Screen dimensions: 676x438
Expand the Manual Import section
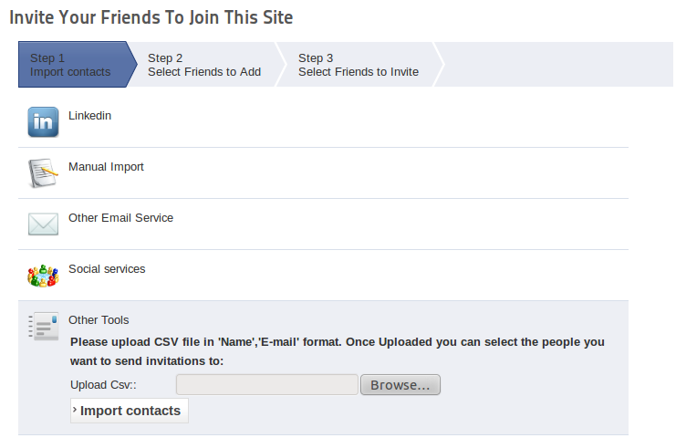(106, 167)
